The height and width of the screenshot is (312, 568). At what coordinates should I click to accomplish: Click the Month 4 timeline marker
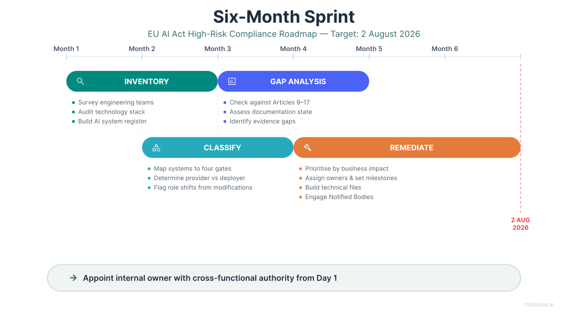[x=293, y=49]
